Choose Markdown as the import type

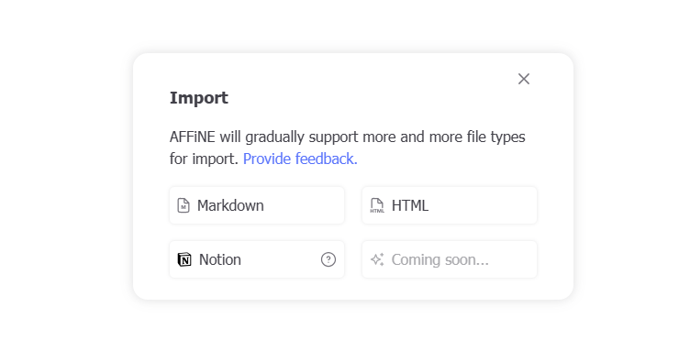(x=257, y=205)
